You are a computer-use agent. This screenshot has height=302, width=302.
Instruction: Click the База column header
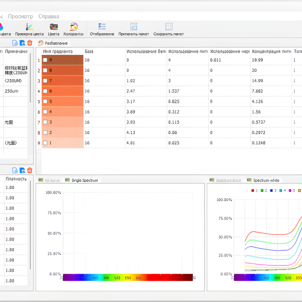89,52
